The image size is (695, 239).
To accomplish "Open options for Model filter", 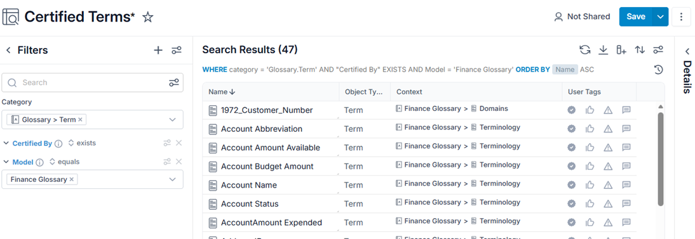I will [x=166, y=162].
